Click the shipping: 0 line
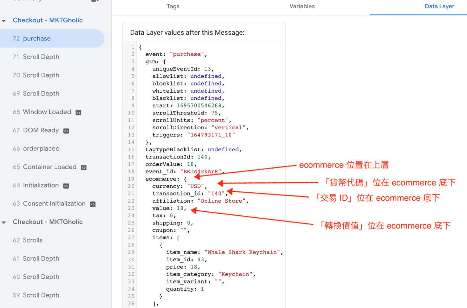467x308 pixels. [173, 223]
